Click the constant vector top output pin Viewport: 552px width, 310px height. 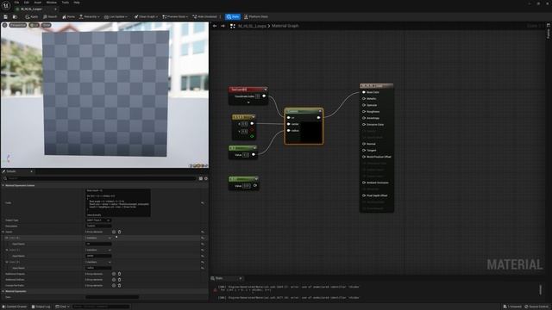point(252,123)
